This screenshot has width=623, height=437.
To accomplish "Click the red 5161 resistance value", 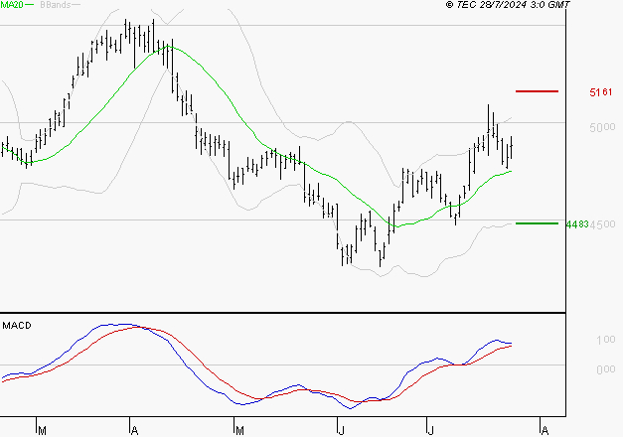I will (601, 92).
